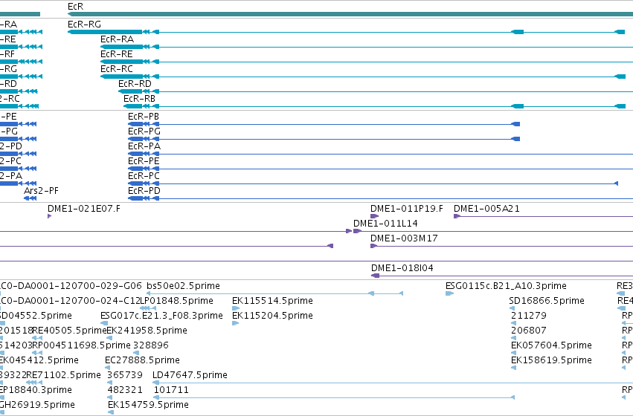Click the 365739 EST label

(125, 376)
